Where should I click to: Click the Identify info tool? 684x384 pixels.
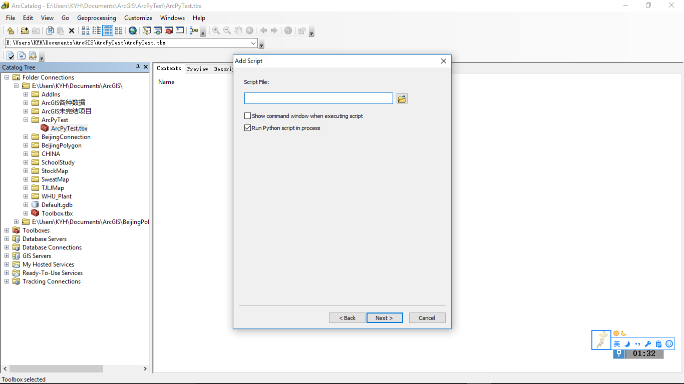coord(288,30)
